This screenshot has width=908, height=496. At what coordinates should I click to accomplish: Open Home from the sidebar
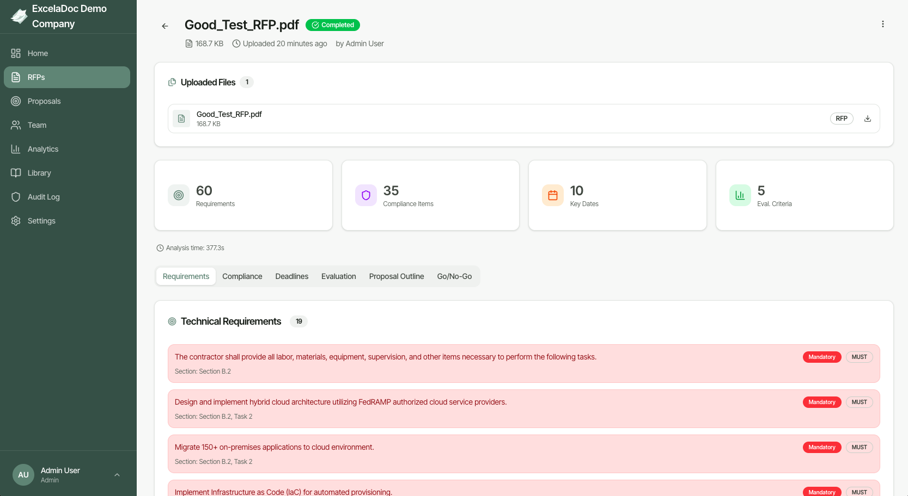[x=67, y=53]
